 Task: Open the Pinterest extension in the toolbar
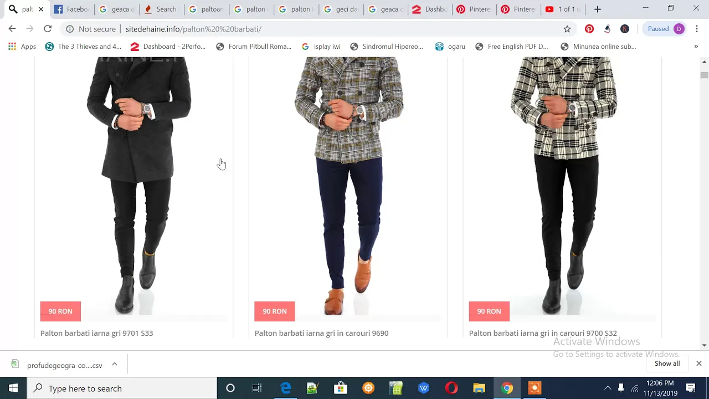pyautogui.click(x=589, y=29)
